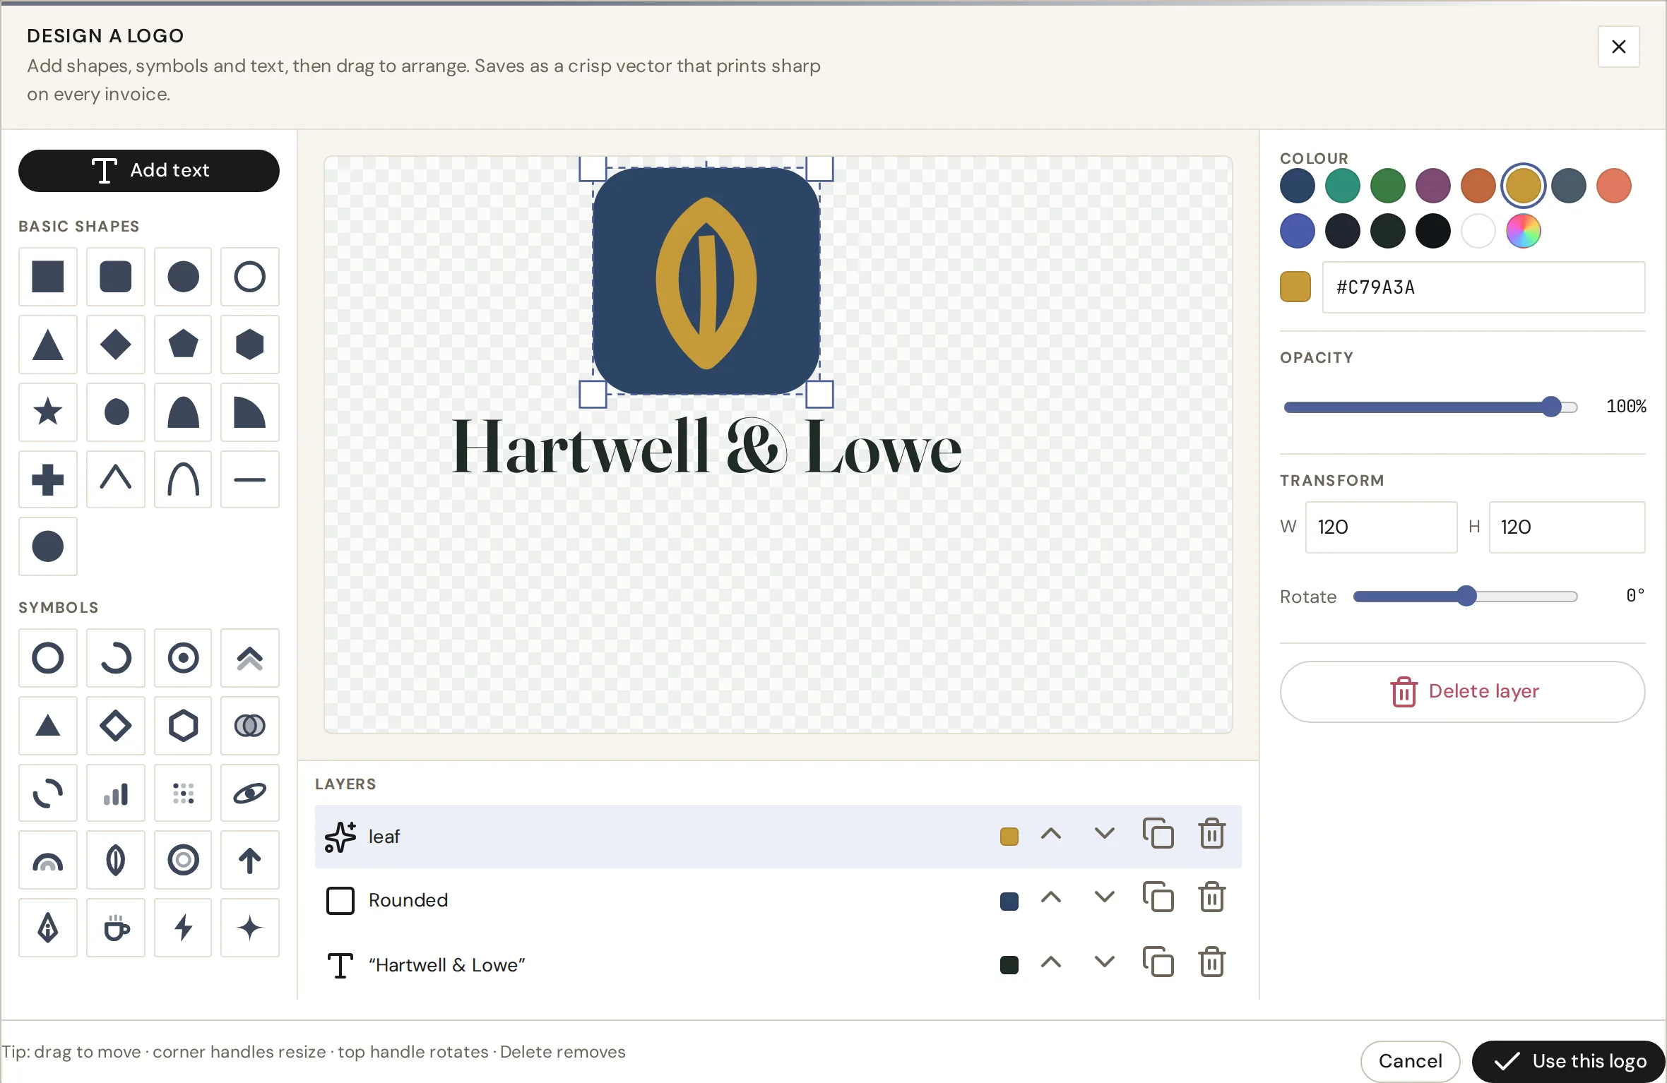Duplicate the Hartwell & Lowe text layer
Viewport: 1667px width, 1083px height.
click(1158, 962)
